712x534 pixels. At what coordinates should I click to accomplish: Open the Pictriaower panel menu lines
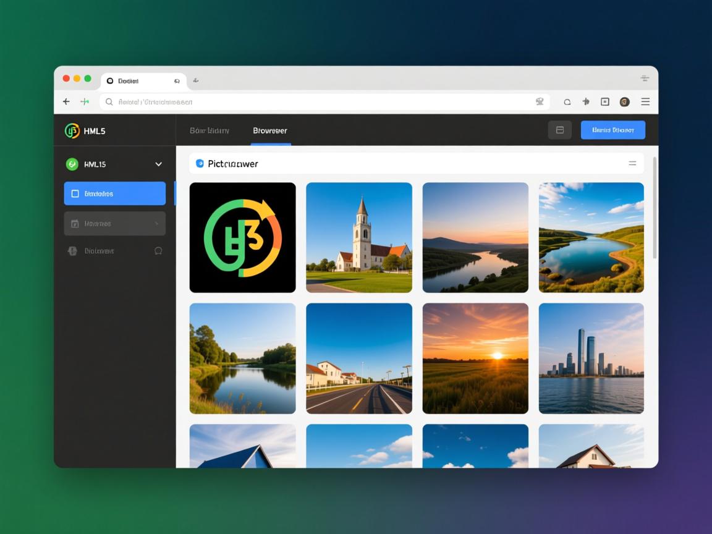pyautogui.click(x=632, y=164)
